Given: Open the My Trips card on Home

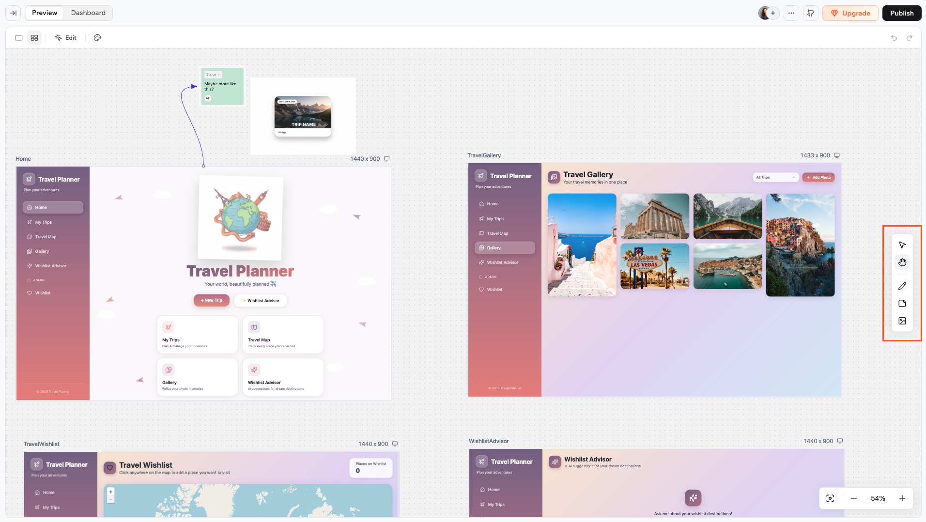Looking at the screenshot, I should click(x=197, y=335).
